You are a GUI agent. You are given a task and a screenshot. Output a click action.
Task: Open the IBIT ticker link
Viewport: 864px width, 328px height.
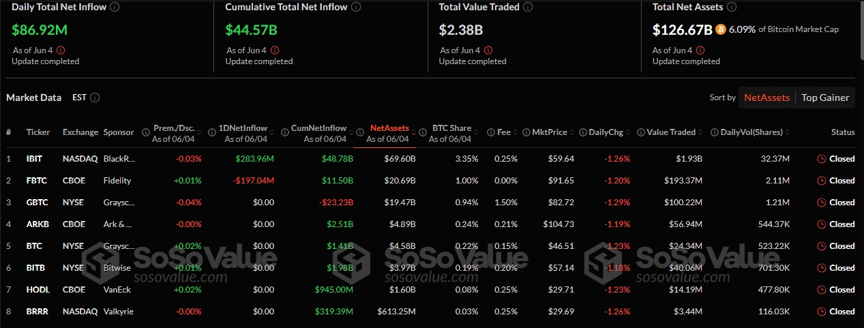pos(34,159)
